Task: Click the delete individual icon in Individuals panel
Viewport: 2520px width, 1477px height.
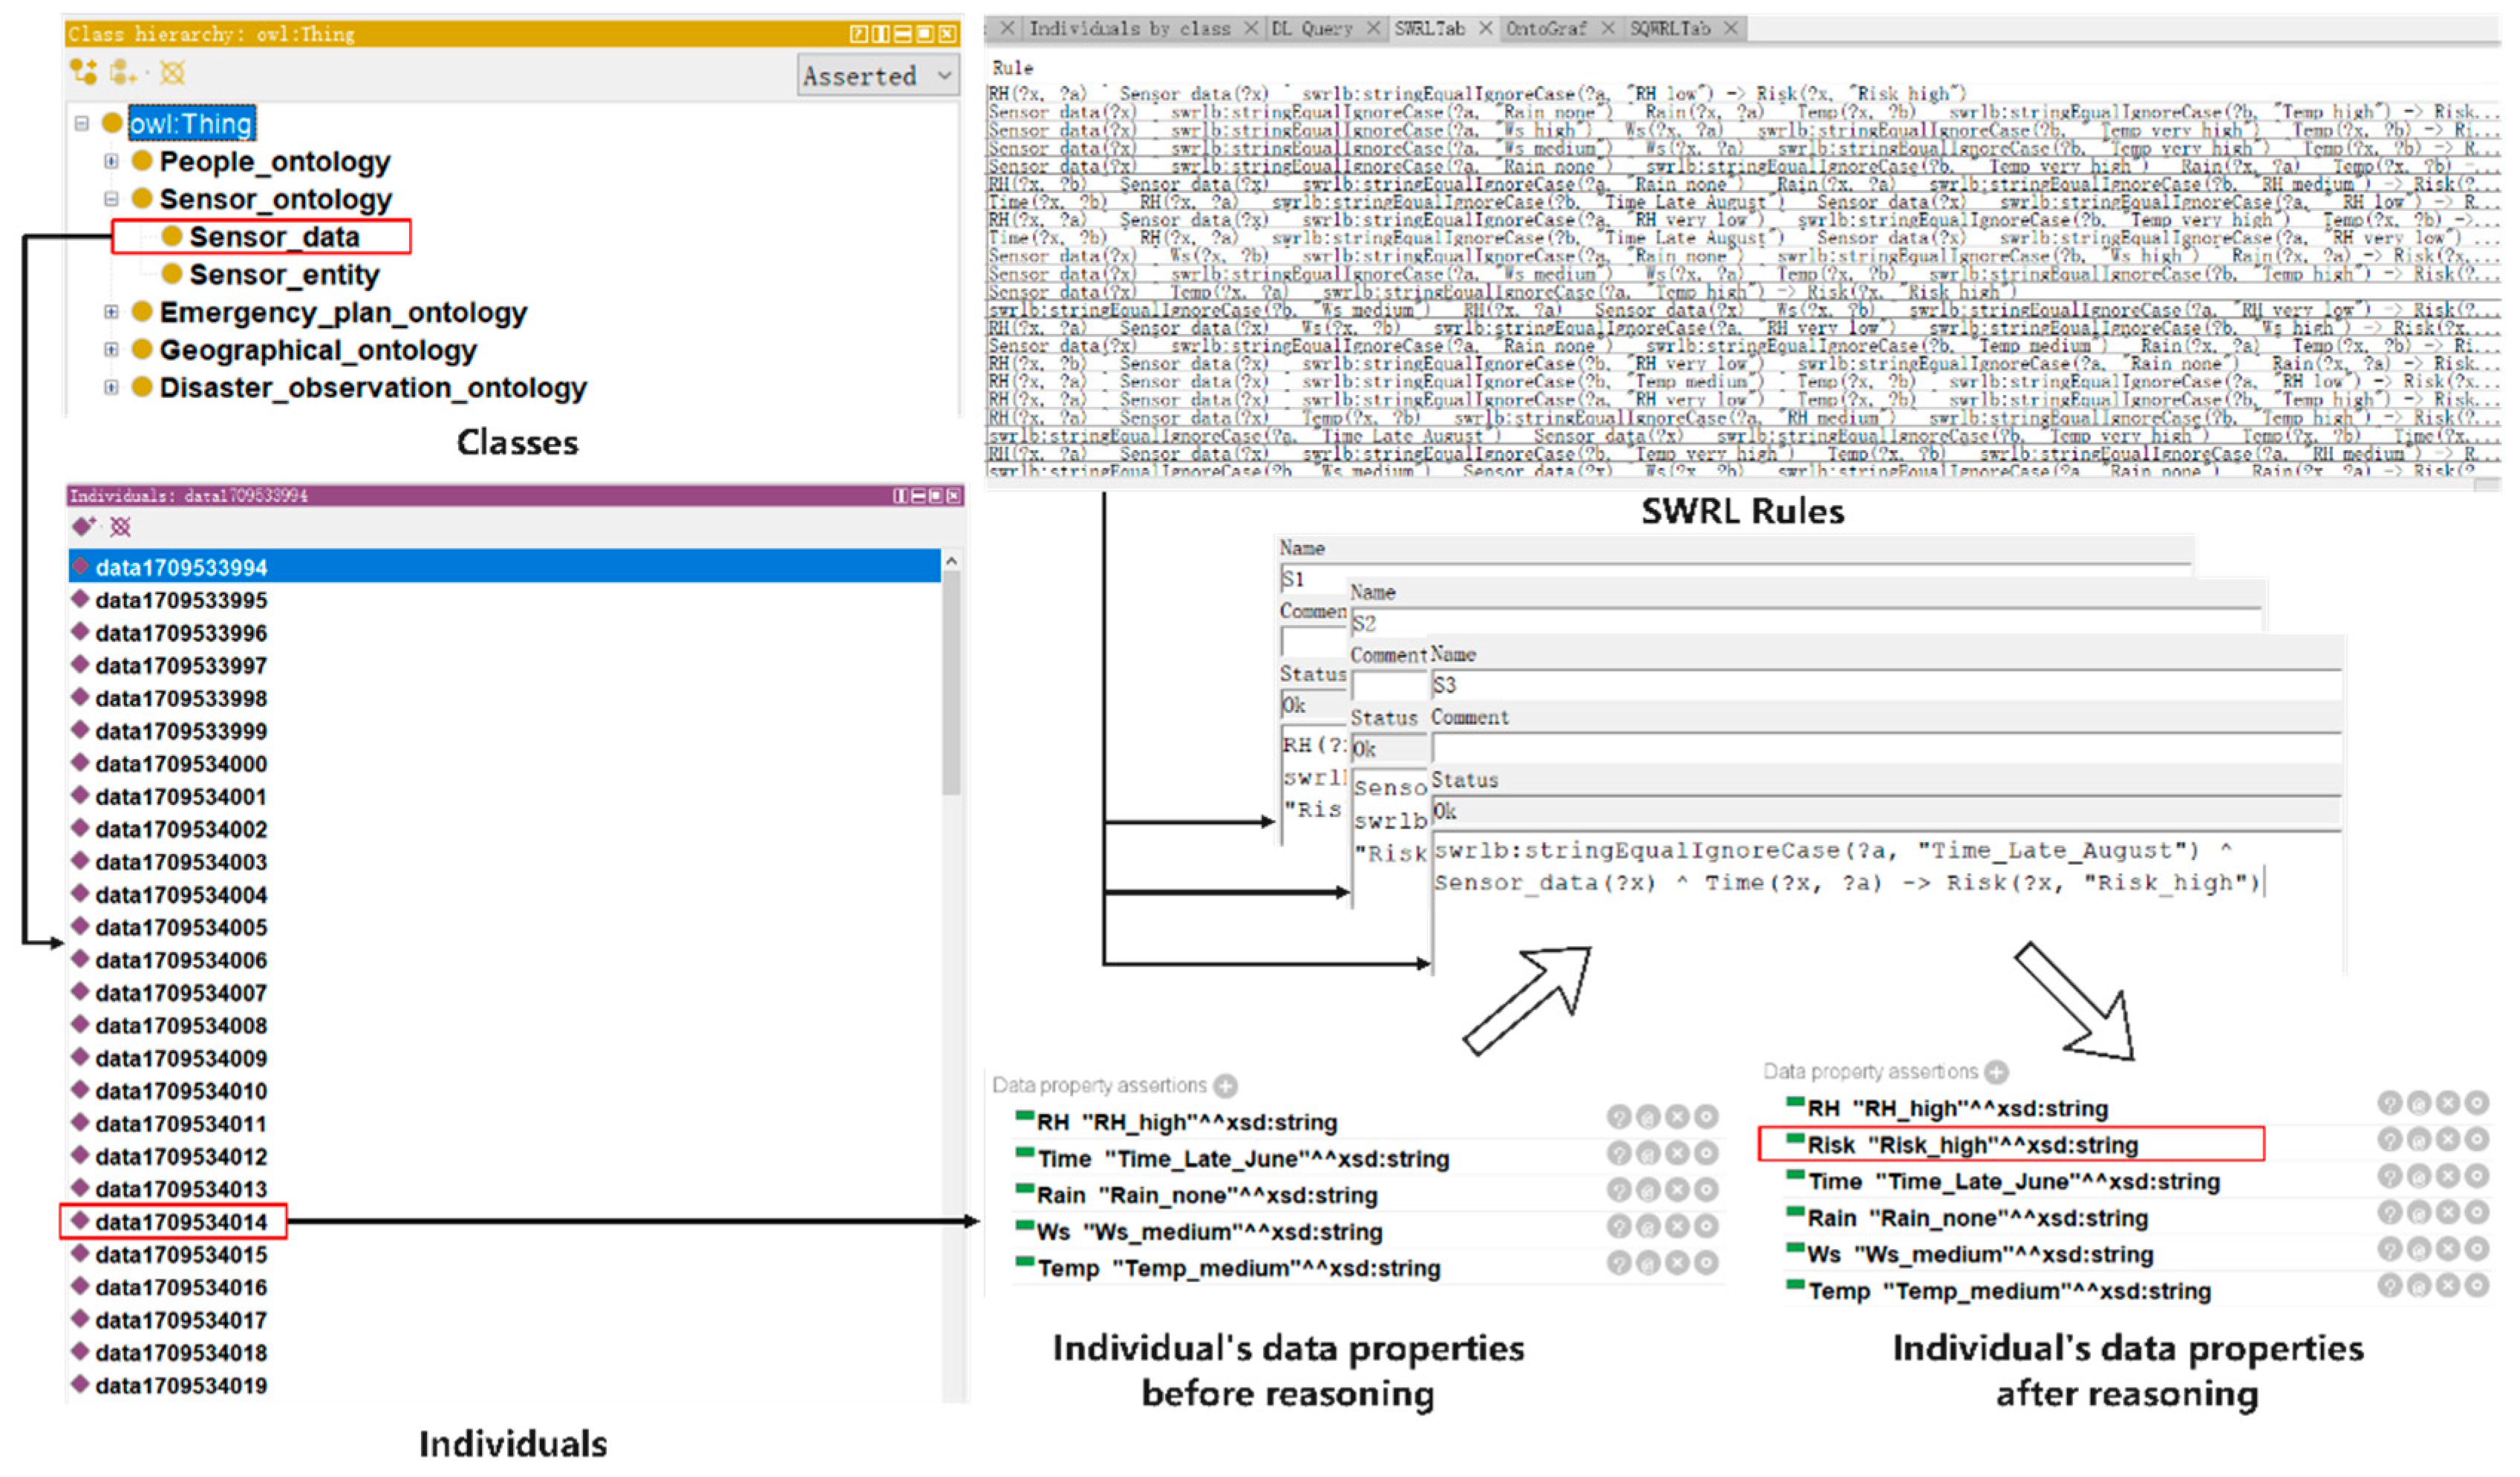Action: (x=121, y=526)
